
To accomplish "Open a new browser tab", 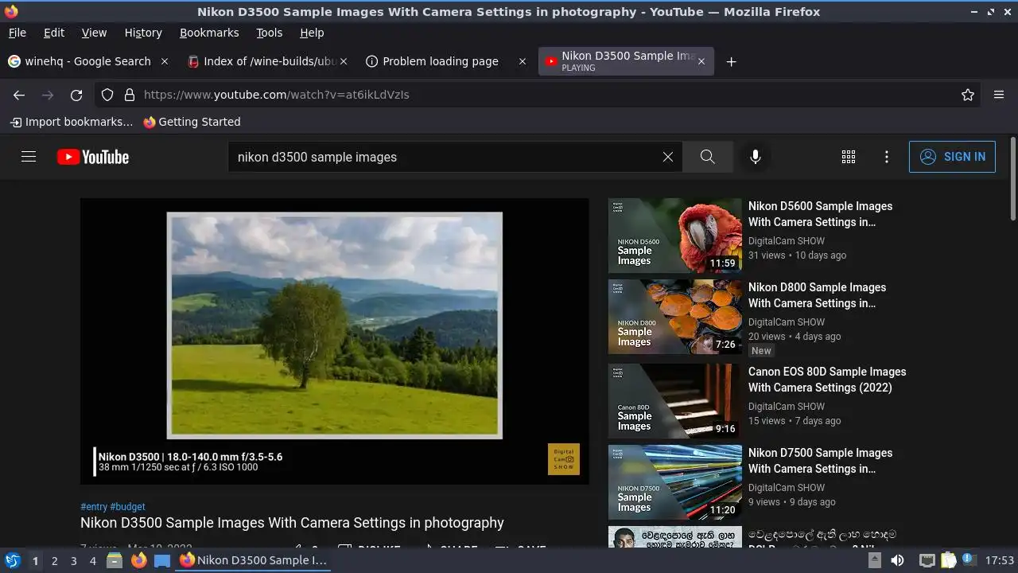I will [731, 61].
